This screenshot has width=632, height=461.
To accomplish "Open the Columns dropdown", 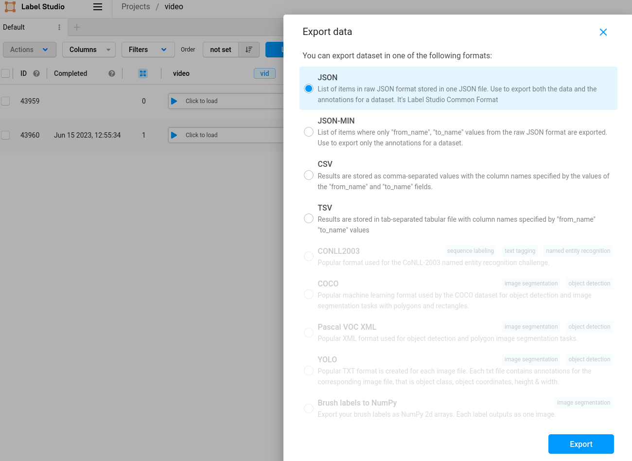I will click(x=88, y=49).
